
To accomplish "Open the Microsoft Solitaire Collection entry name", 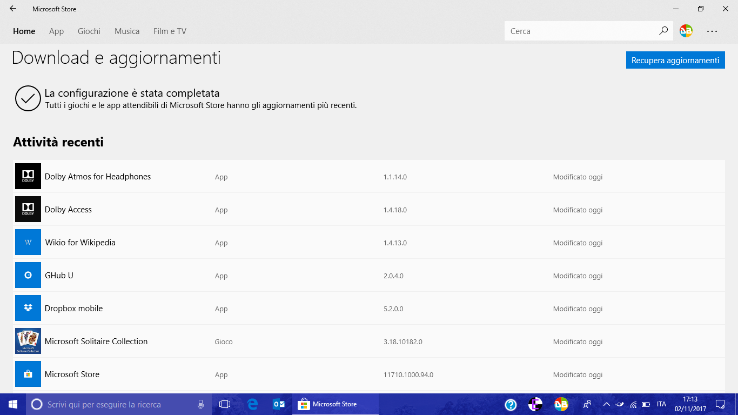I will pyautogui.click(x=96, y=342).
